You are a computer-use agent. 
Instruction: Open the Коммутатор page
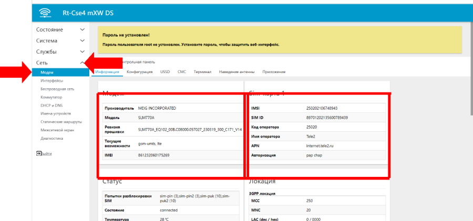coord(52,97)
